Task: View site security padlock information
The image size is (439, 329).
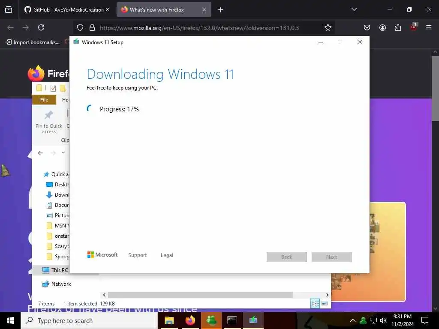Action: tap(92, 27)
